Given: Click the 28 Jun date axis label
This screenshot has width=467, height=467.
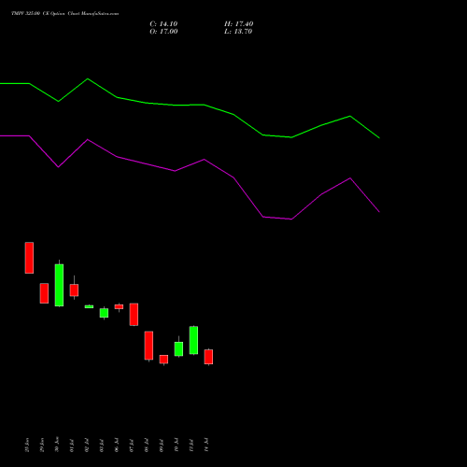Looking at the screenshot, I should click(x=27, y=445).
